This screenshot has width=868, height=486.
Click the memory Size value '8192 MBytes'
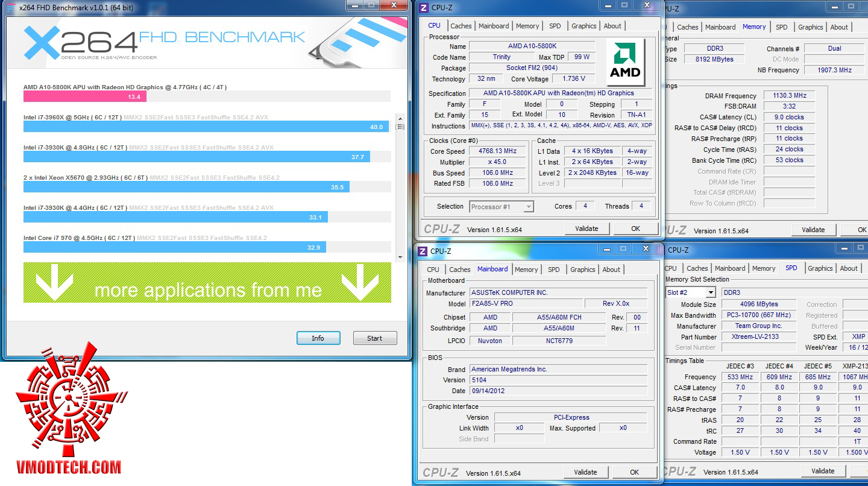coord(715,60)
